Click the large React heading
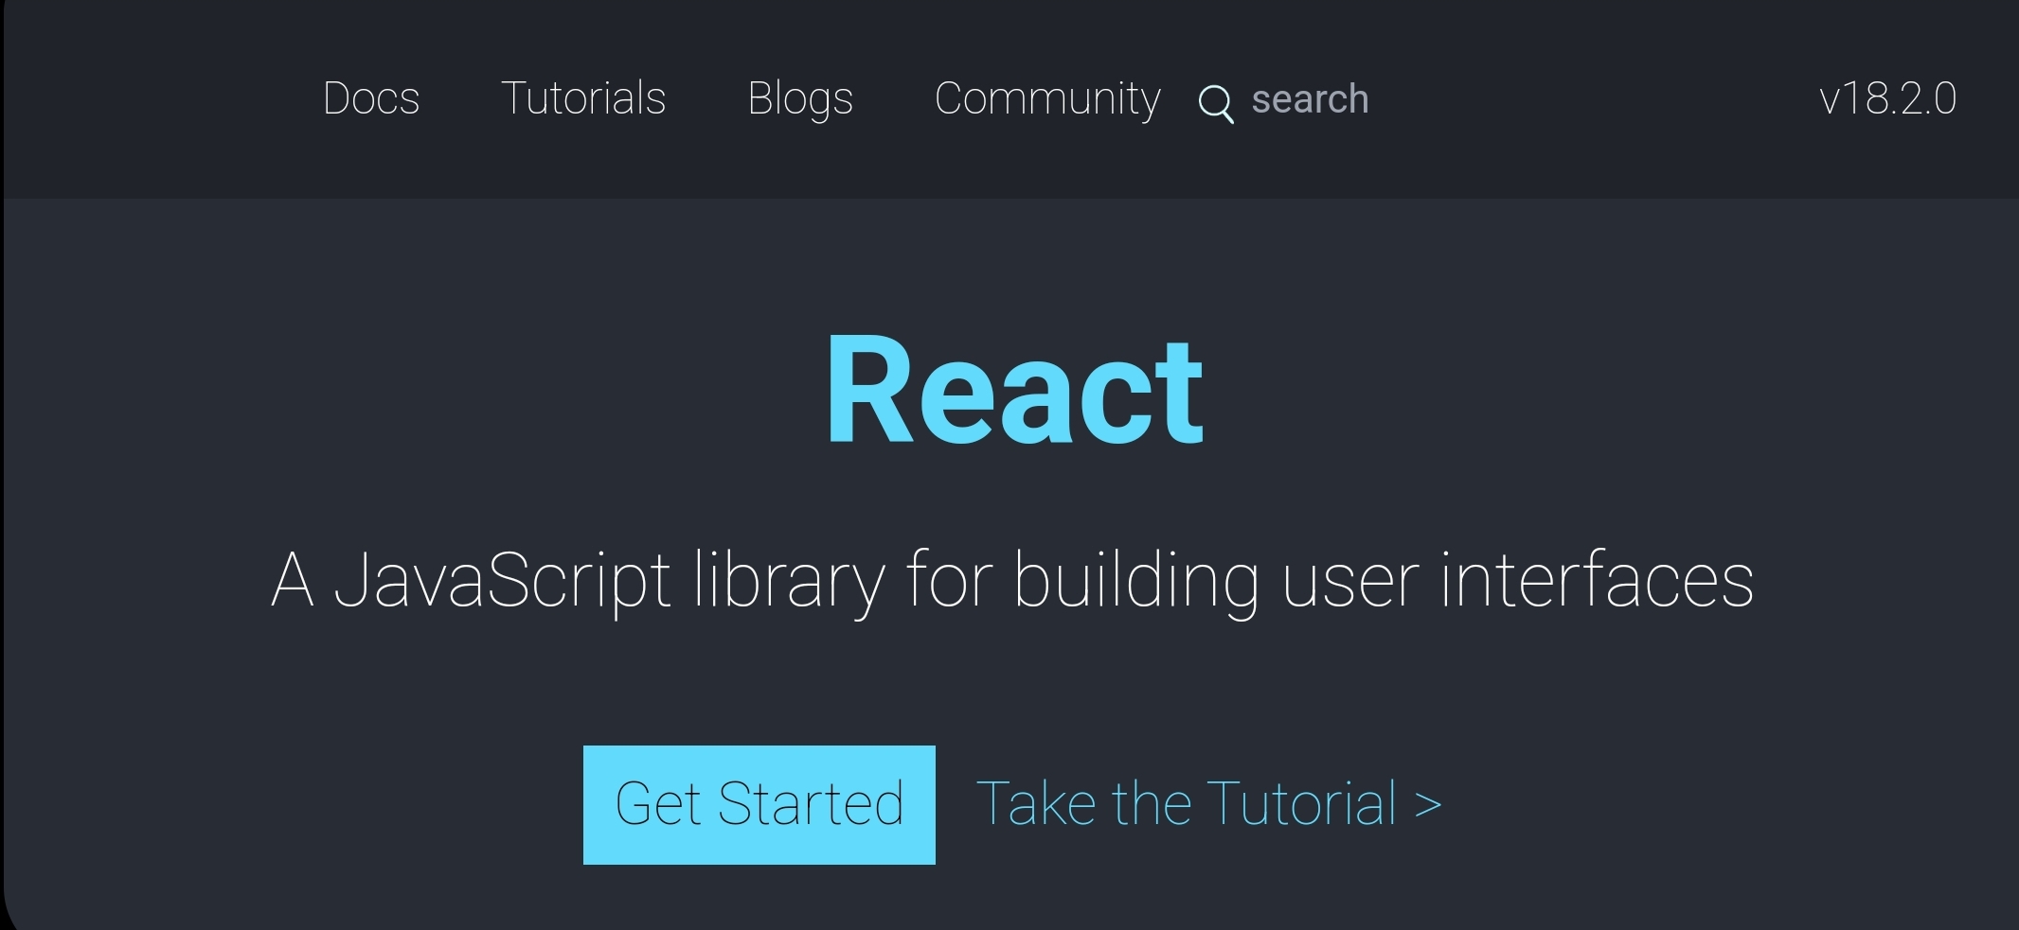 click(1014, 390)
